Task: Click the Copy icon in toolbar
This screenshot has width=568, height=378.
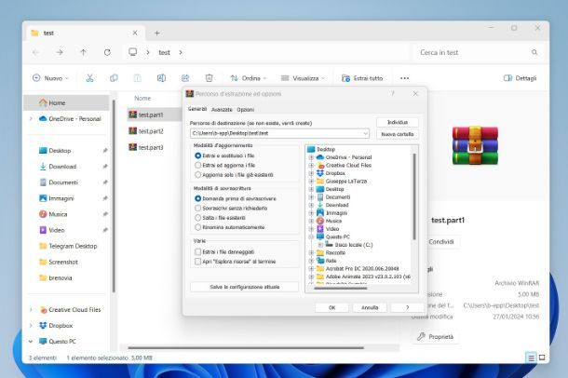Action: [114, 78]
